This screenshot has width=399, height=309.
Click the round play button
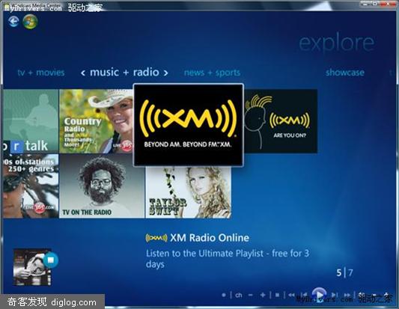point(319,295)
